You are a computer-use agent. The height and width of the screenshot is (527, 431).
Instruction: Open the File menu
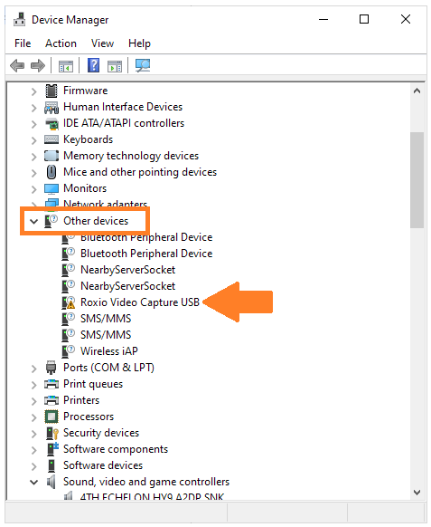tap(23, 43)
